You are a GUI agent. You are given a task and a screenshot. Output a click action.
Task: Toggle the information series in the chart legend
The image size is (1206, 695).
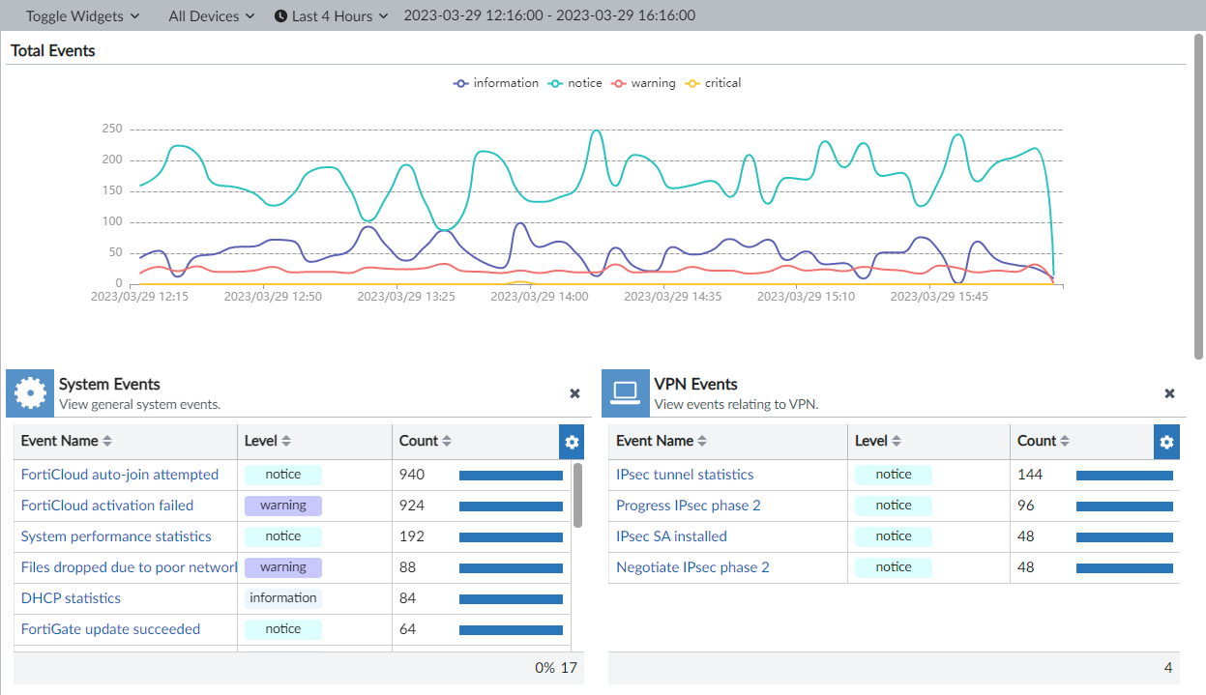pos(496,83)
